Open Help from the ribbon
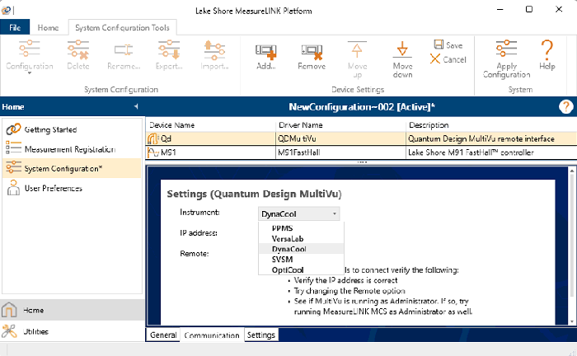 (547, 55)
